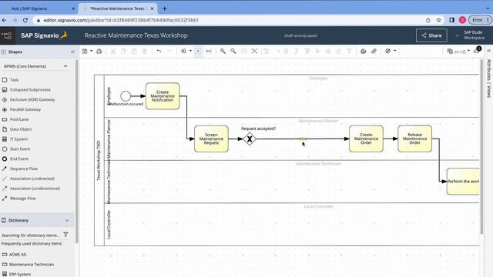The image size is (493, 277).
Task: Click the Delete trash icon in toolbar
Action: click(145, 52)
